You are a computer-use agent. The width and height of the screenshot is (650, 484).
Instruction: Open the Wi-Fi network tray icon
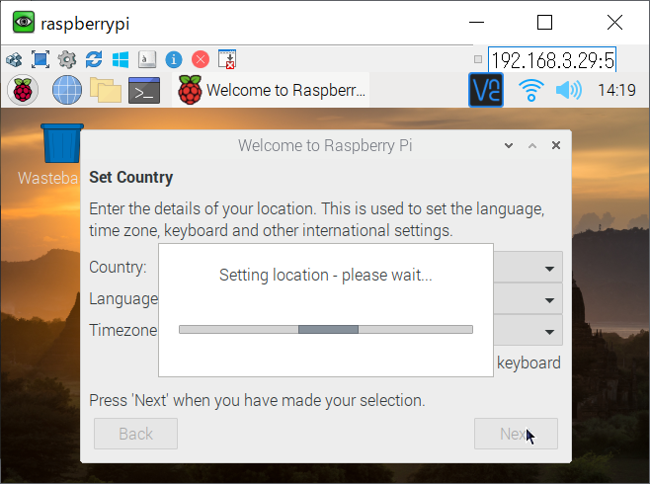click(x=531, y=90)
